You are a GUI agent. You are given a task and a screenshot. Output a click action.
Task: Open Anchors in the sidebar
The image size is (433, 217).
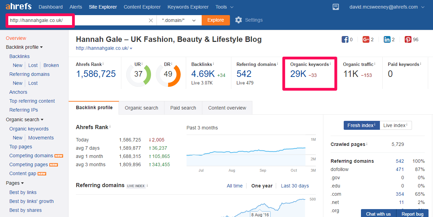pos(18,92)
